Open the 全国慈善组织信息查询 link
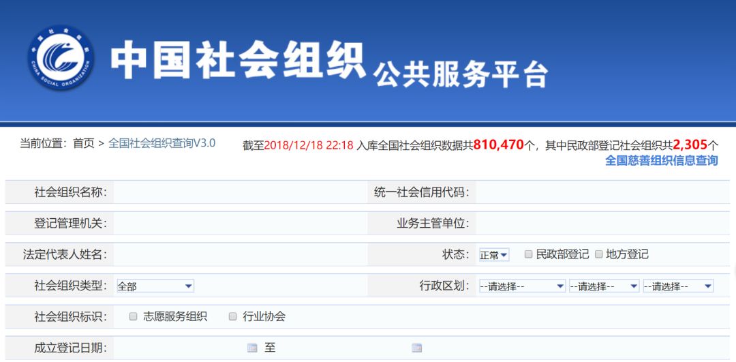The height and width of the screenshot is (362, 736). coord(661,161)
